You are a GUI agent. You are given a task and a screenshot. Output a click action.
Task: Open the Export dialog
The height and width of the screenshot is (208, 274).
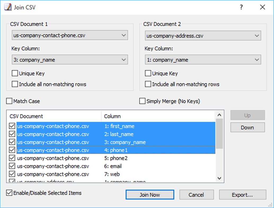[242, 195]
